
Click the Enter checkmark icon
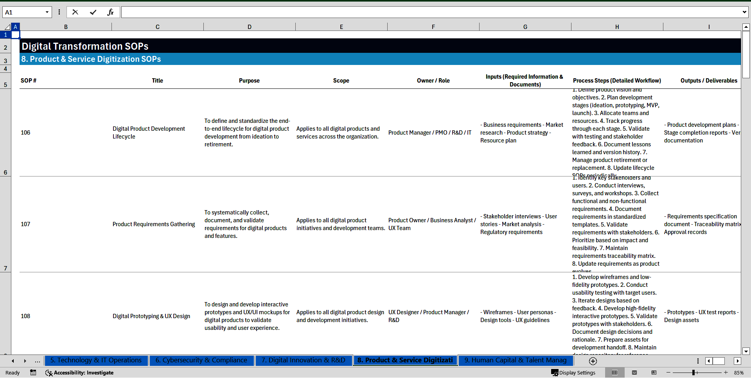[x=93, y=12]
